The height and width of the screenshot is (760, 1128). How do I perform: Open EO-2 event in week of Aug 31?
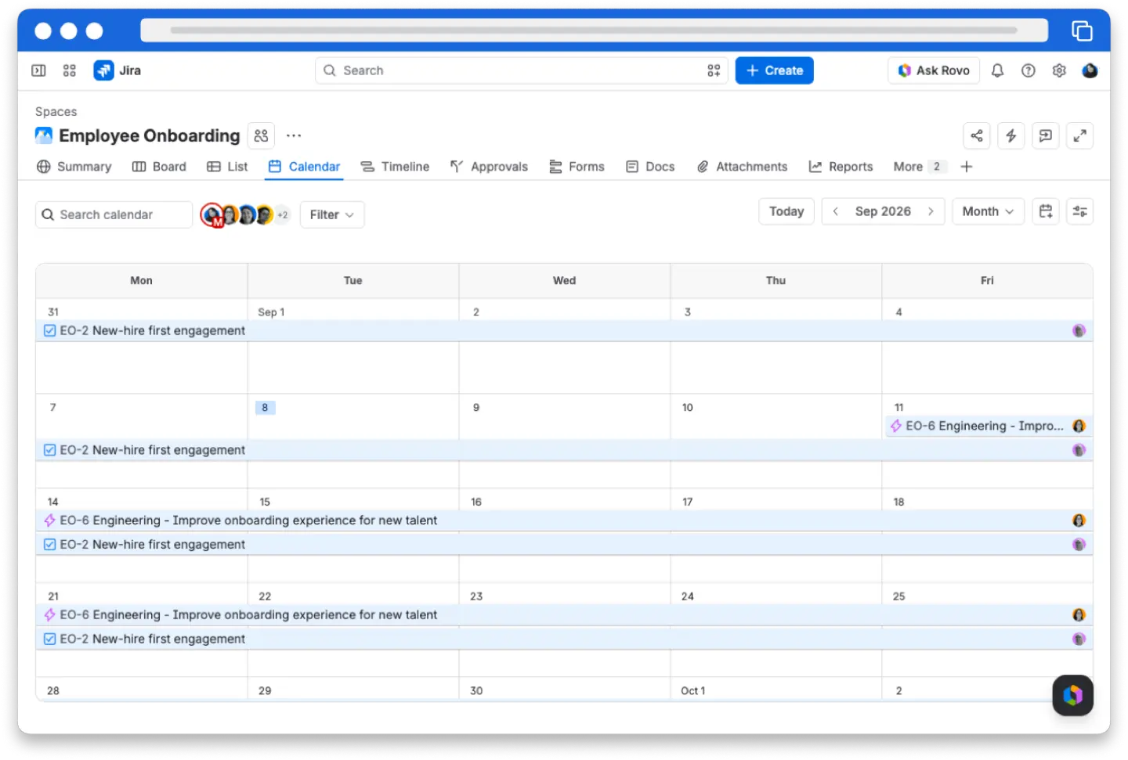click(x=564, y=331)
